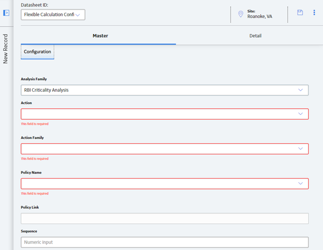
Task: Click the Sequence numeric input field
Action: pyautogui.click(x=165, y=242)
